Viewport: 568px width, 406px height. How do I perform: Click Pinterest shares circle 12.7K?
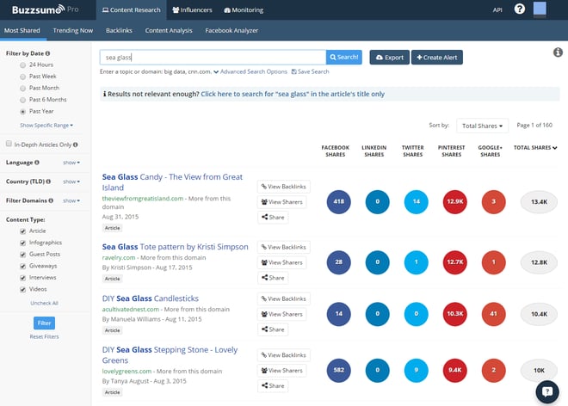pos(455,262)
